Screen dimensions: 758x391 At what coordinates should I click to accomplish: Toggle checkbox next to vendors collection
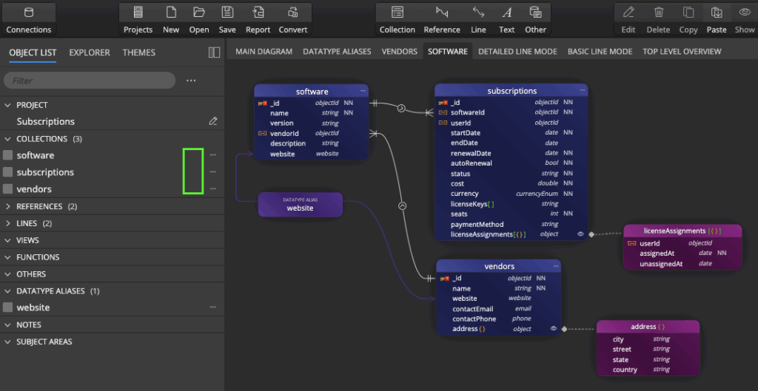point(8,189)
